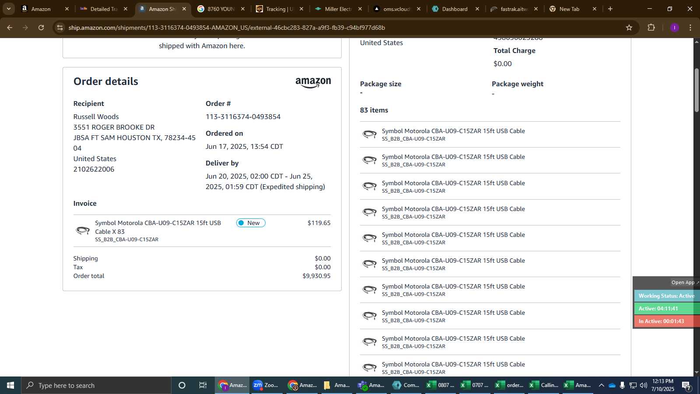Switch to the fastrak.aitw tab

pos(514,9)
